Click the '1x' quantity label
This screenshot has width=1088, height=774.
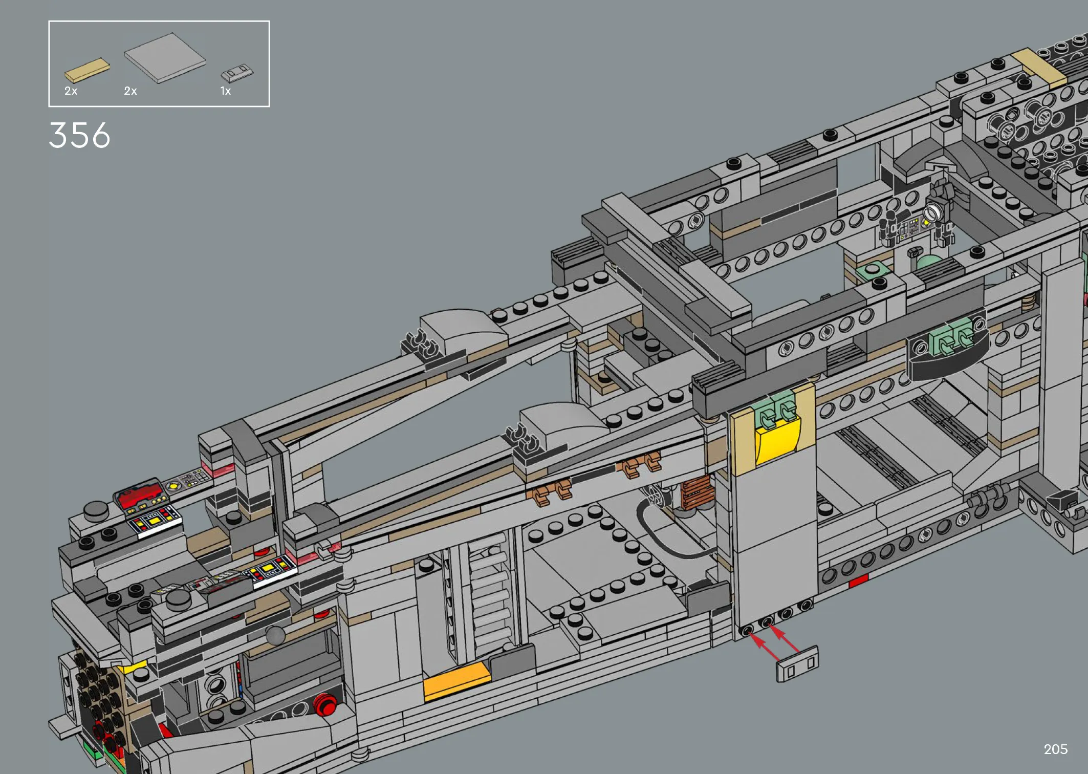225,91
